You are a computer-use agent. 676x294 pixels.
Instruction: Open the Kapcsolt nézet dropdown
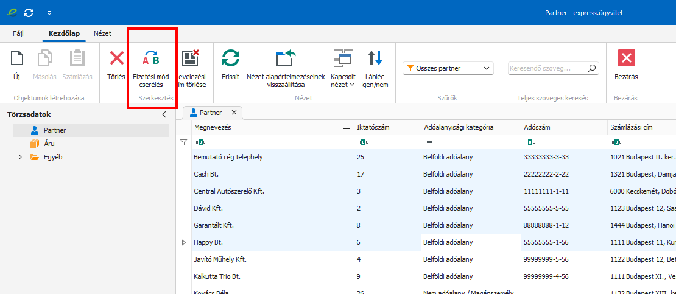[x=343, y=68]
